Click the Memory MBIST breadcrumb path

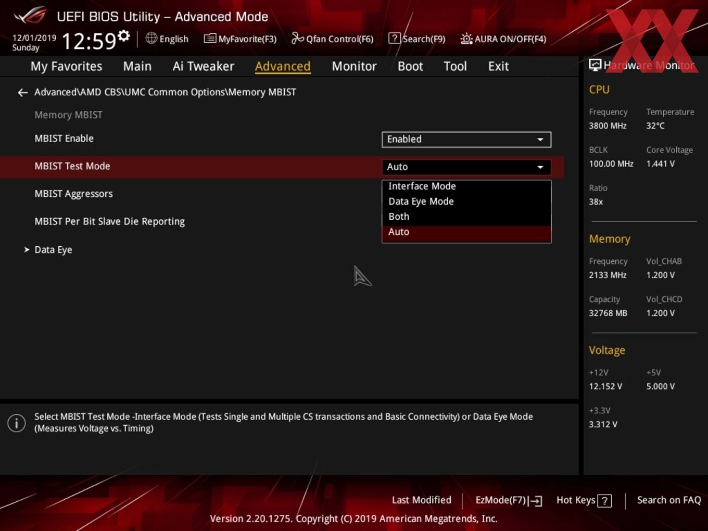165,92
